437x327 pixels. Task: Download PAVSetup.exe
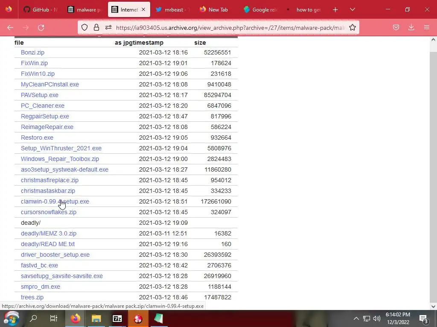[x=40, y=95]
